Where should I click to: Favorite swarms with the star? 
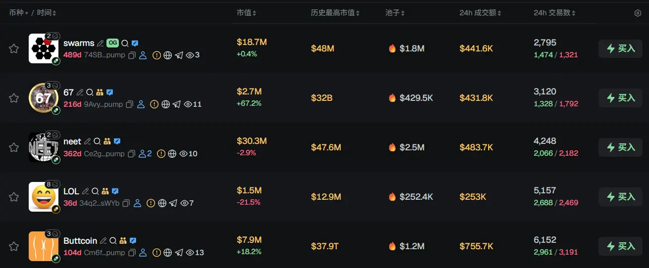[14, 48]
